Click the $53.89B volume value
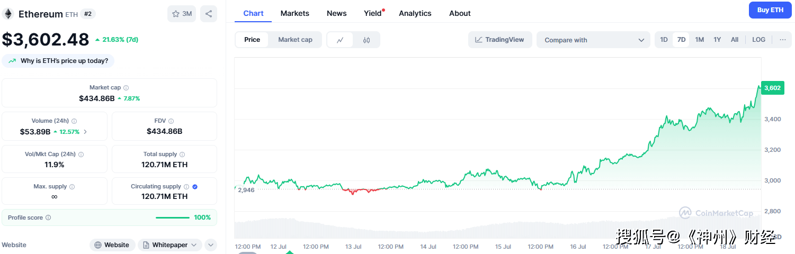The image size is (795, 254). point(35,132)
